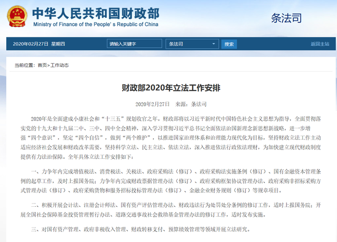Click the Ministry of Finance English subtitle
This screenshot has width=337, height=242.
(90, 24)
